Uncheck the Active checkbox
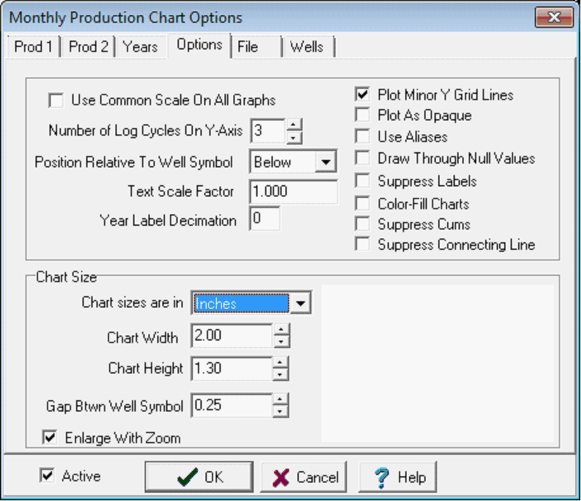Image resolution: width=581 pixels, height=501 pixels. (47, 476)
